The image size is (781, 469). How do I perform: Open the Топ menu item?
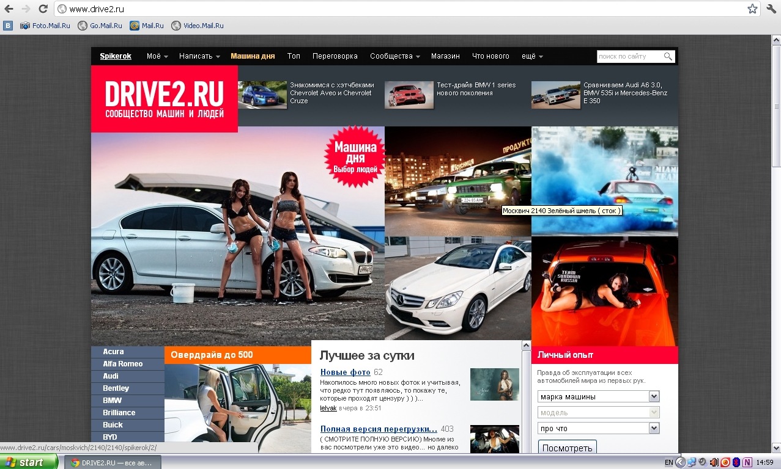(294, 56)
